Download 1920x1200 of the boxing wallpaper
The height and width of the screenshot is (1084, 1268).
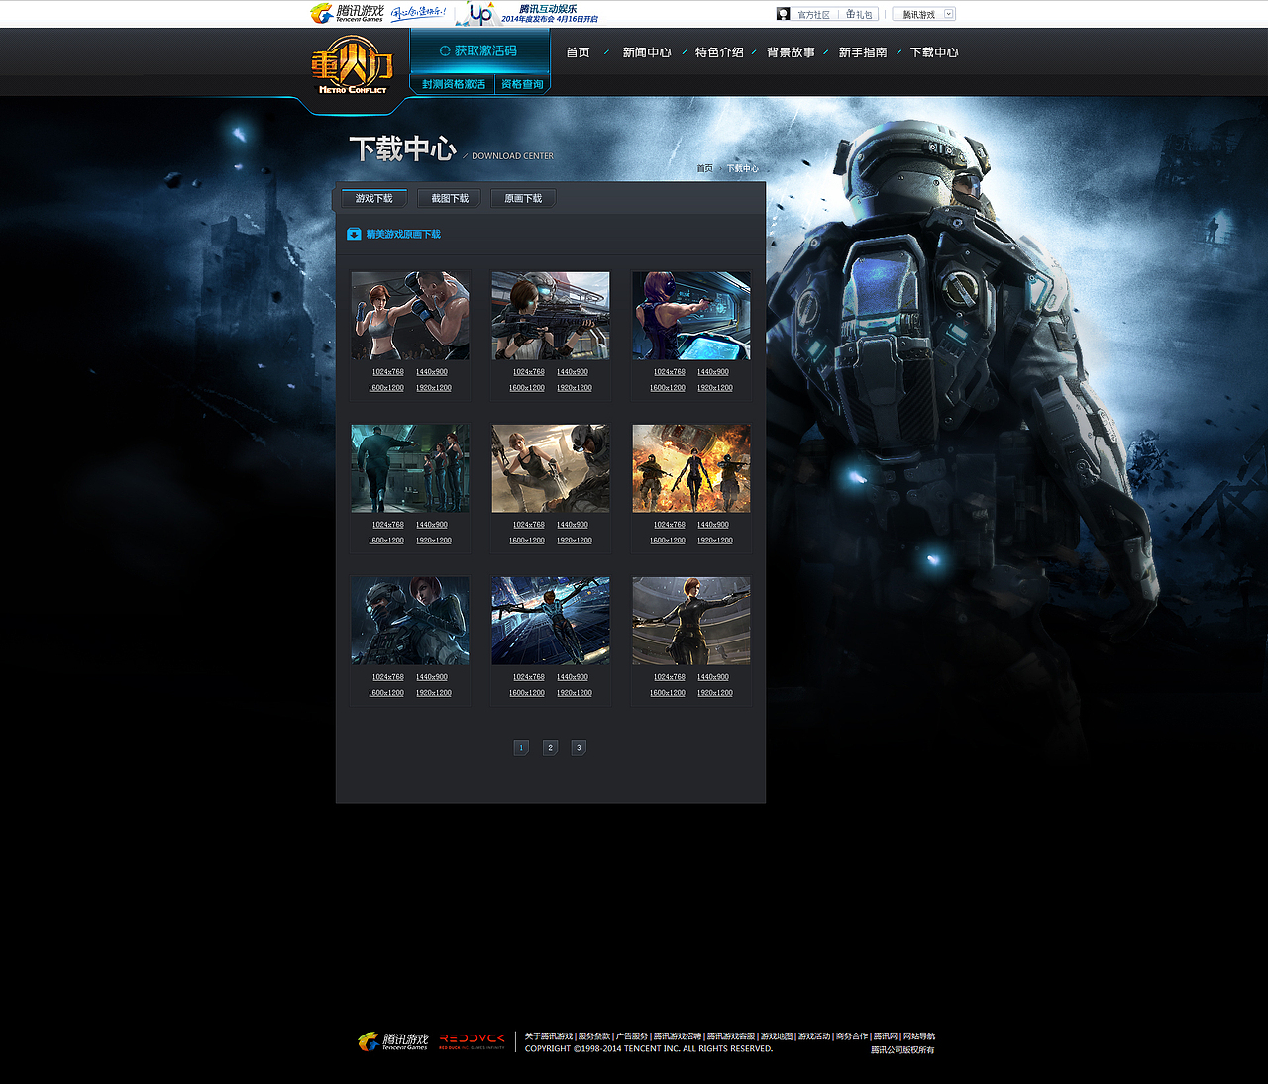coord(434,388)
